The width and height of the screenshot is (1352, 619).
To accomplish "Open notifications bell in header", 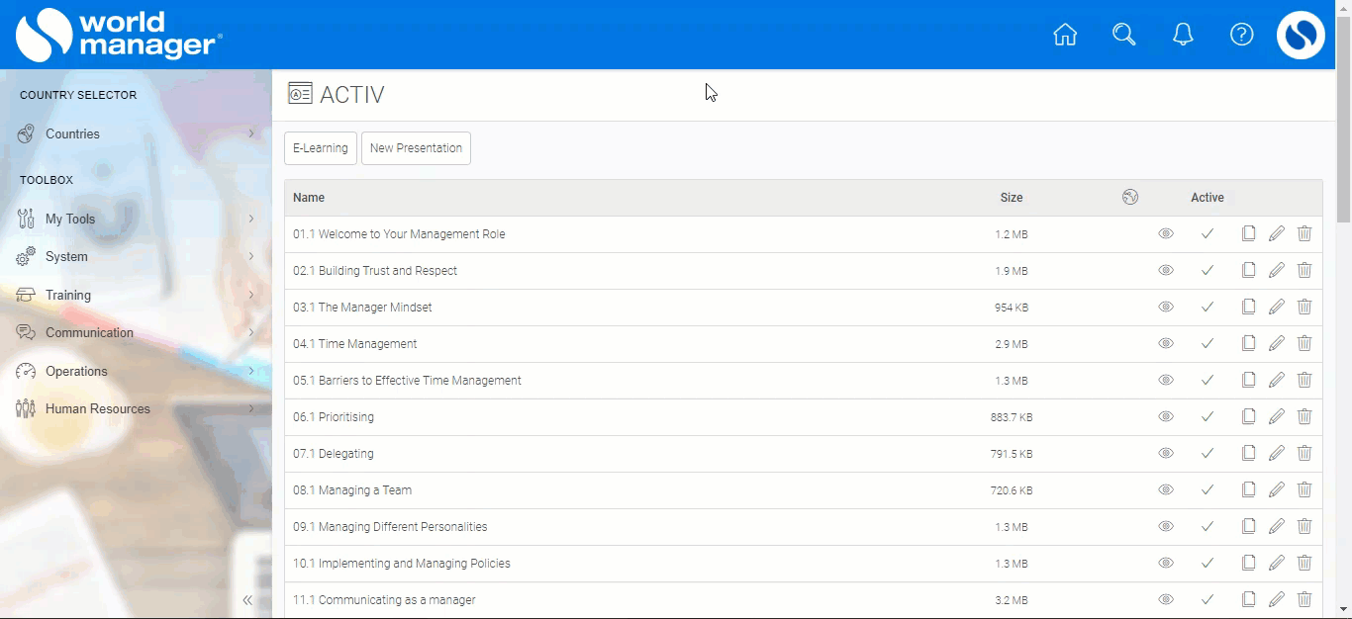I will tap(1183, 35).
